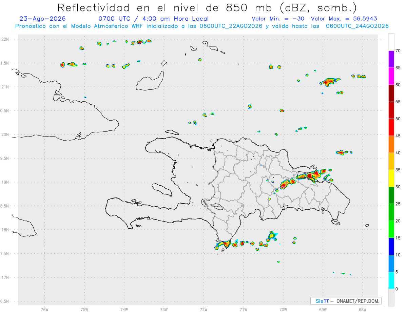The image size is (407, 314).
Task: Click the '68W' longitude label
Action: click(x=362, y=309)
